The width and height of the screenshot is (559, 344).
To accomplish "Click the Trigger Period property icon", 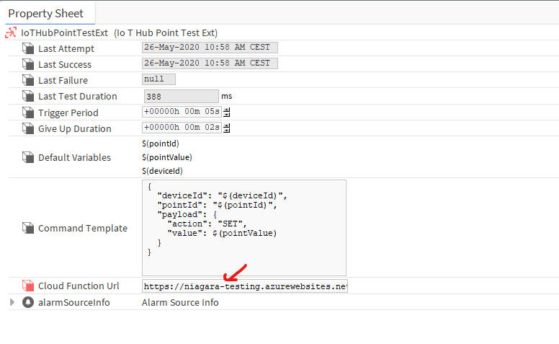I will tap(28, 113).
